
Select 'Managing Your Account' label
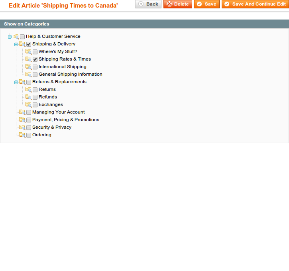pos(59,112)
